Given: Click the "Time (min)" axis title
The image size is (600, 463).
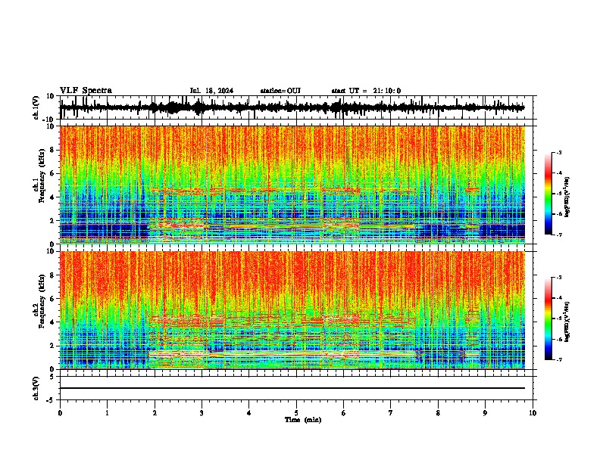Looking at the screenshot, I should pos(303,420).
